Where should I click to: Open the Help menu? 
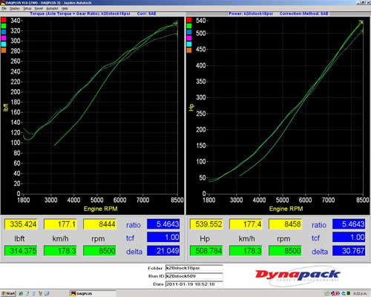coord(65,8)
